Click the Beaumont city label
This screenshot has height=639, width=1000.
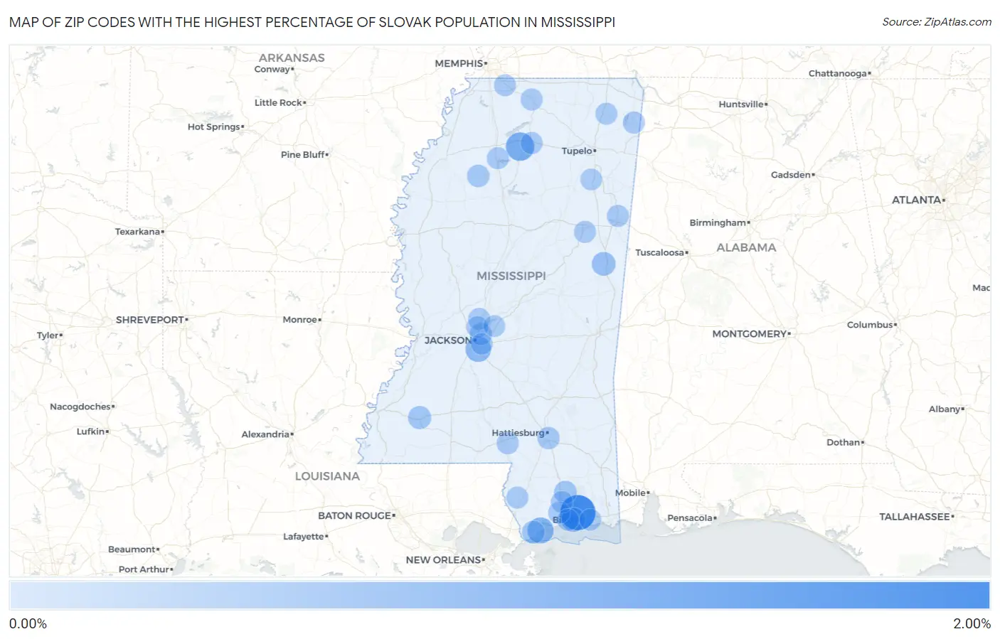[132, 549]
